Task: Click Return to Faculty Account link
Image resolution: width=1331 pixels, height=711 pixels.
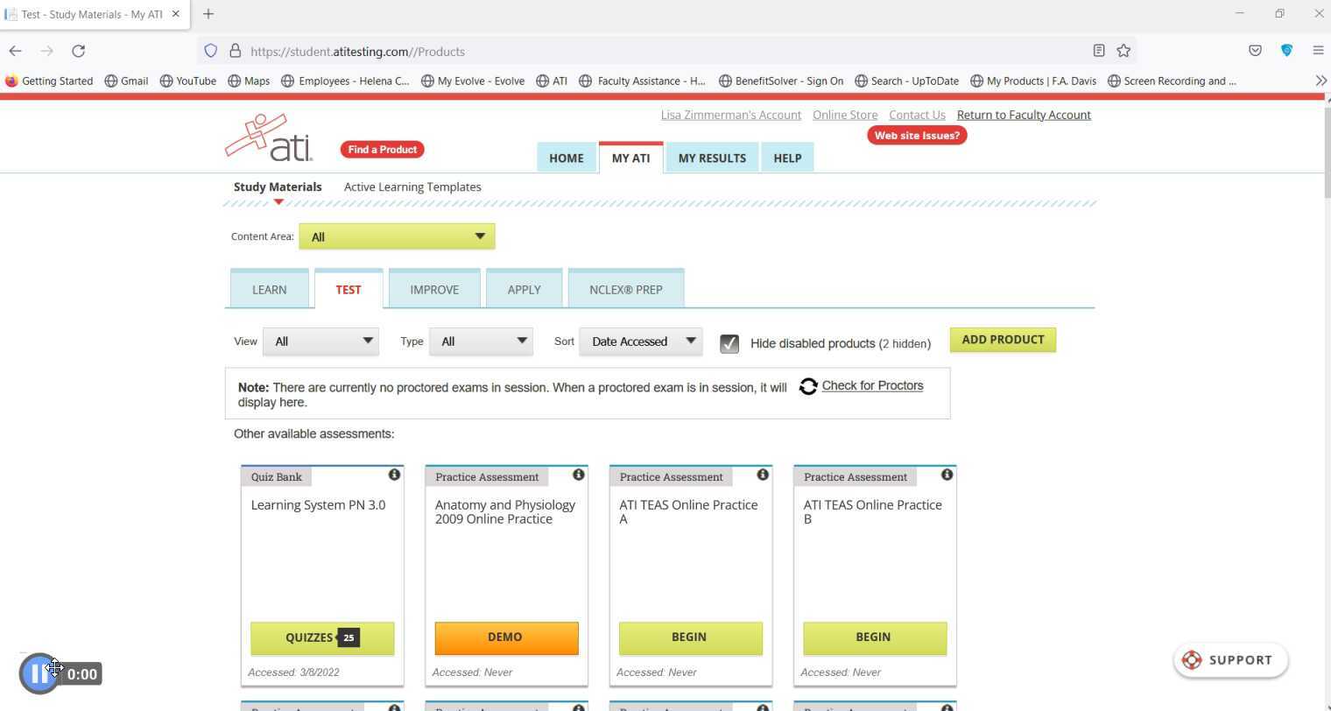Action: [x=1024, y=114]
